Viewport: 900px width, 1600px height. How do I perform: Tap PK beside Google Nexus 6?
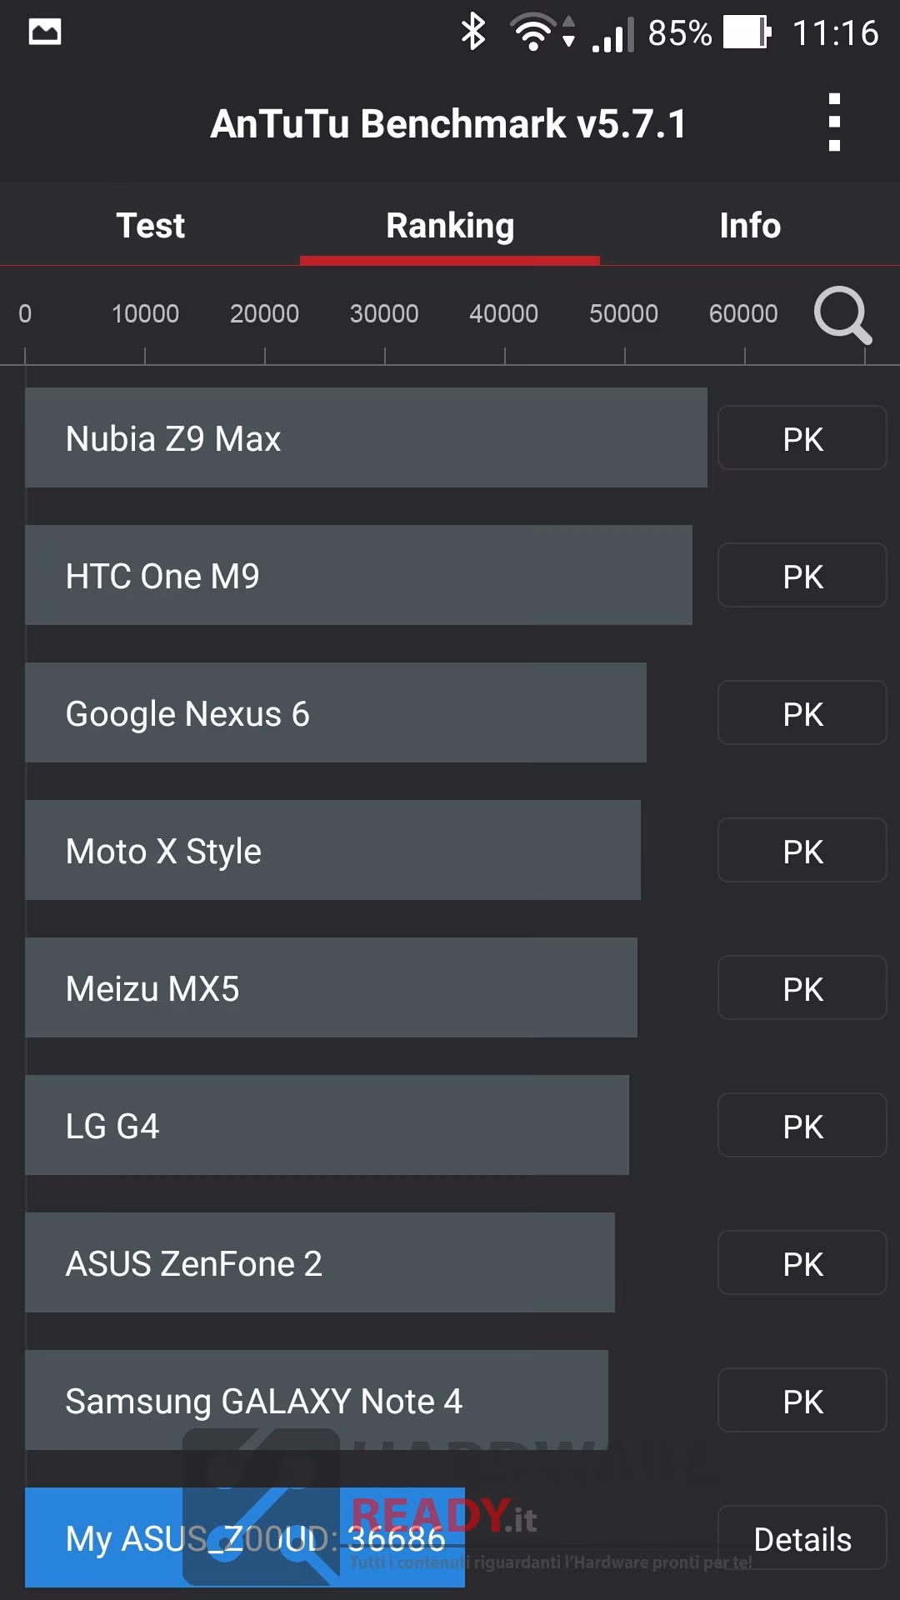click(x=802, y=712)
